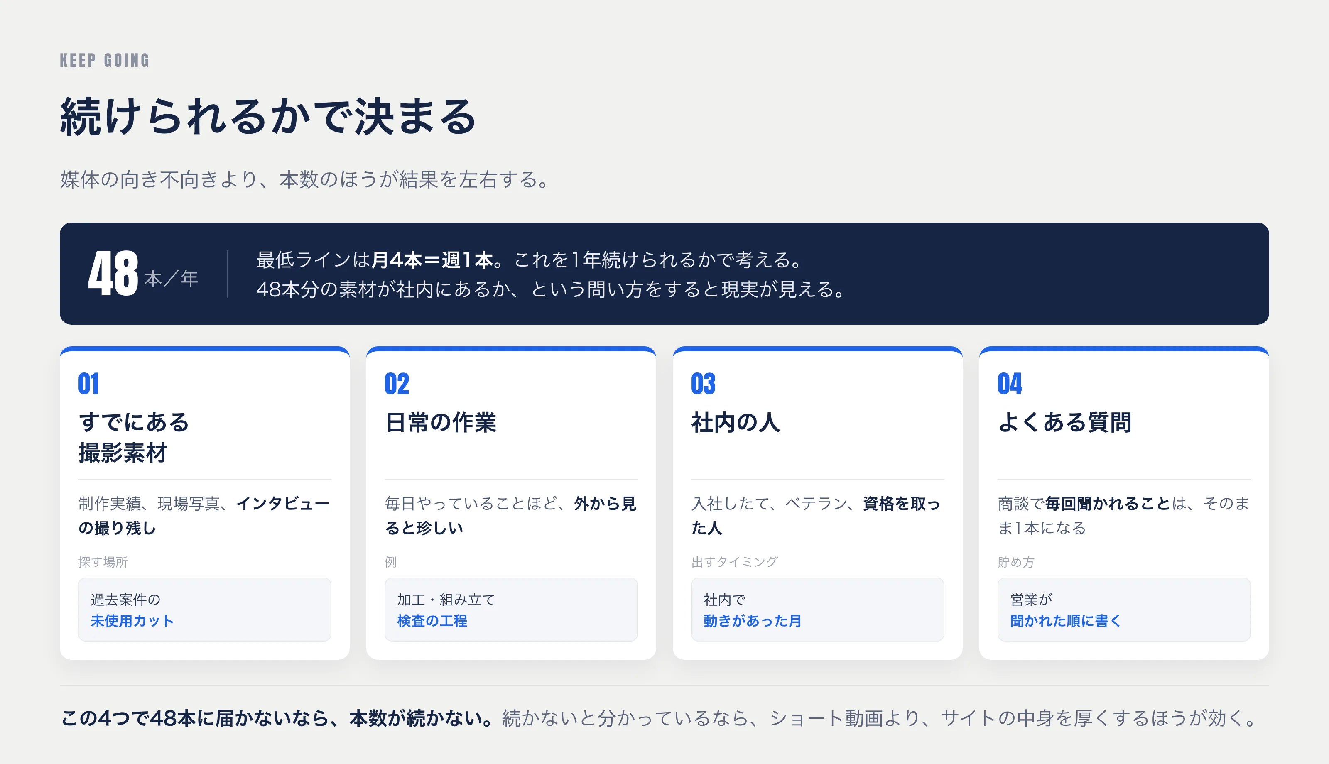Click card number '04'
1329x764 pixels.
(1010, 384)
